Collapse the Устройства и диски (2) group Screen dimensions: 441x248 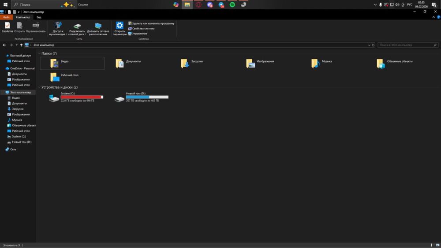pos(39,87)
